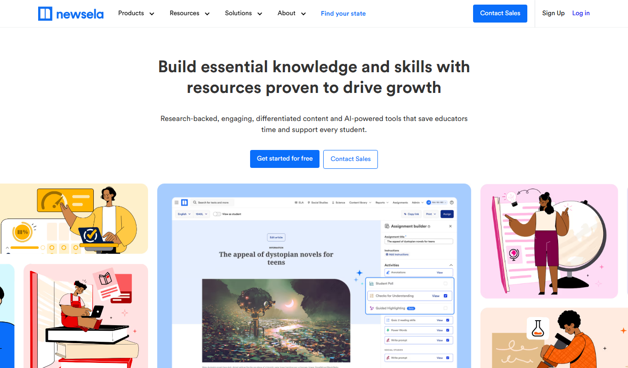
Task: Click the Assignment builder clipboard icon
Action: [x=387, y=226]
